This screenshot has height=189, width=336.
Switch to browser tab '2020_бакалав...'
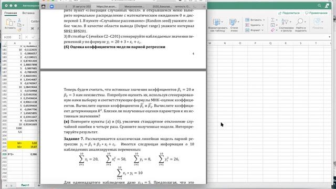pos(162,6)
